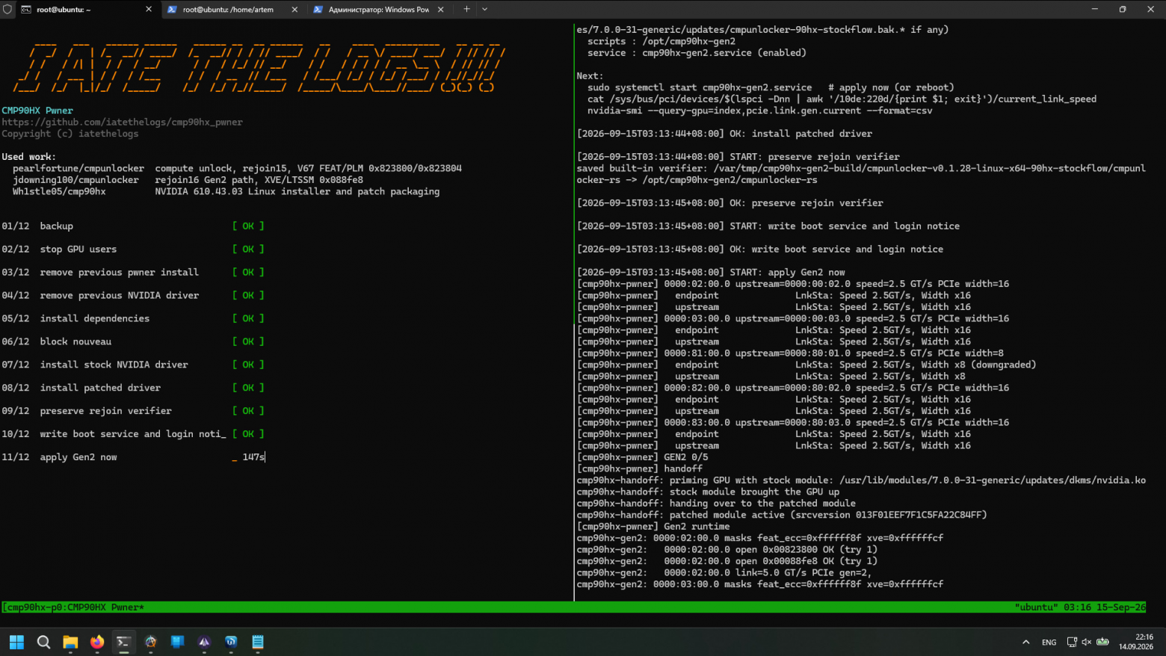Click 'sudo systemctl start cmp90hx-gen2.service' command
Viewport: 1166px width, 656px height.
pyautogui.click(x=700, y=87)
